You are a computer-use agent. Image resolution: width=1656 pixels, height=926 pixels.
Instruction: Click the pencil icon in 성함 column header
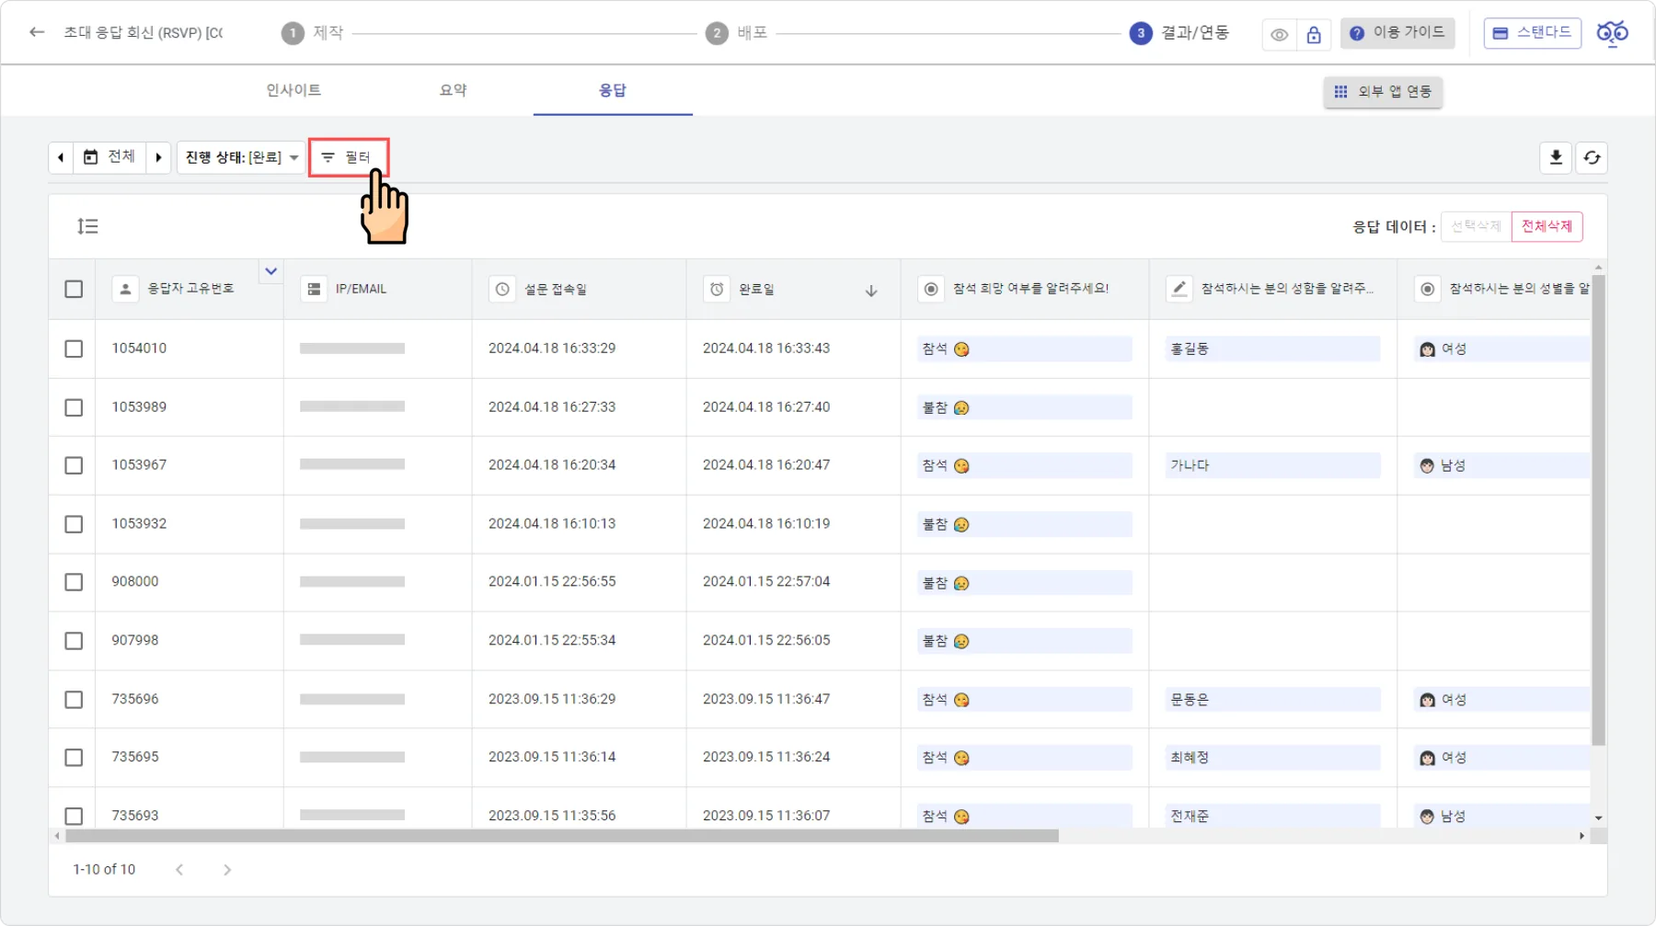click(x=1179, y=289)
